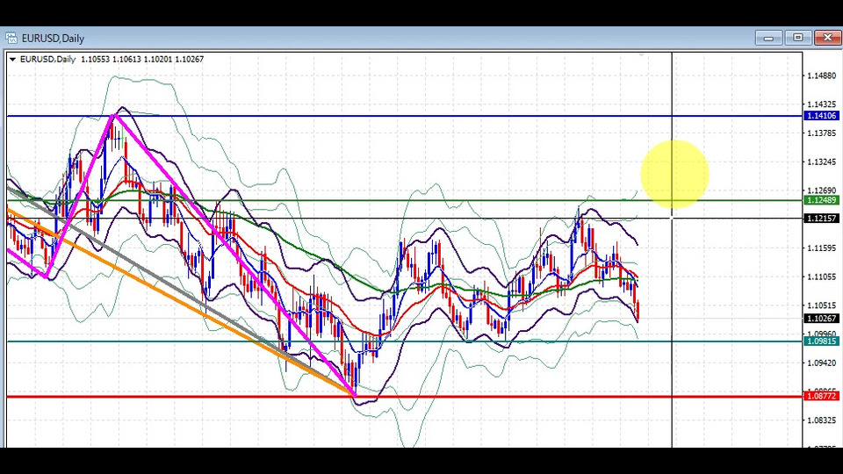Click the 1.14880 price scale value

(x=822, y=75)
